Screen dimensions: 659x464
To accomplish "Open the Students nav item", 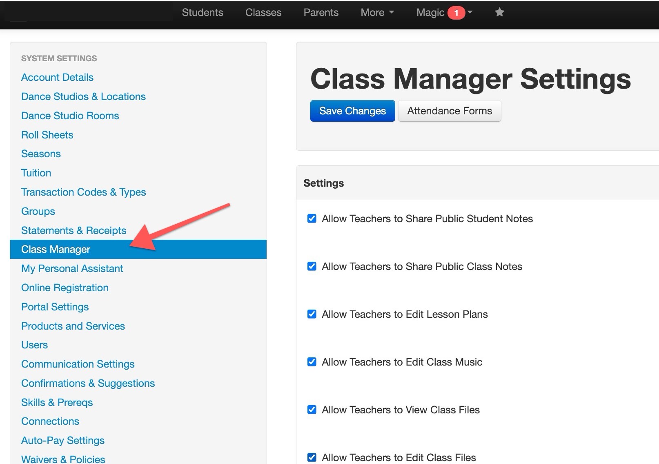I will coord(203,13).
